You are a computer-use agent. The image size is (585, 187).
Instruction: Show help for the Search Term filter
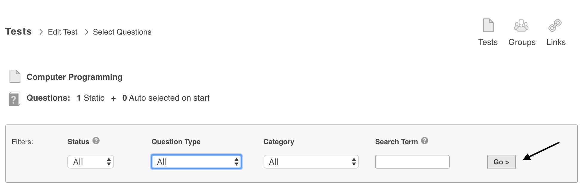point(425,141)
